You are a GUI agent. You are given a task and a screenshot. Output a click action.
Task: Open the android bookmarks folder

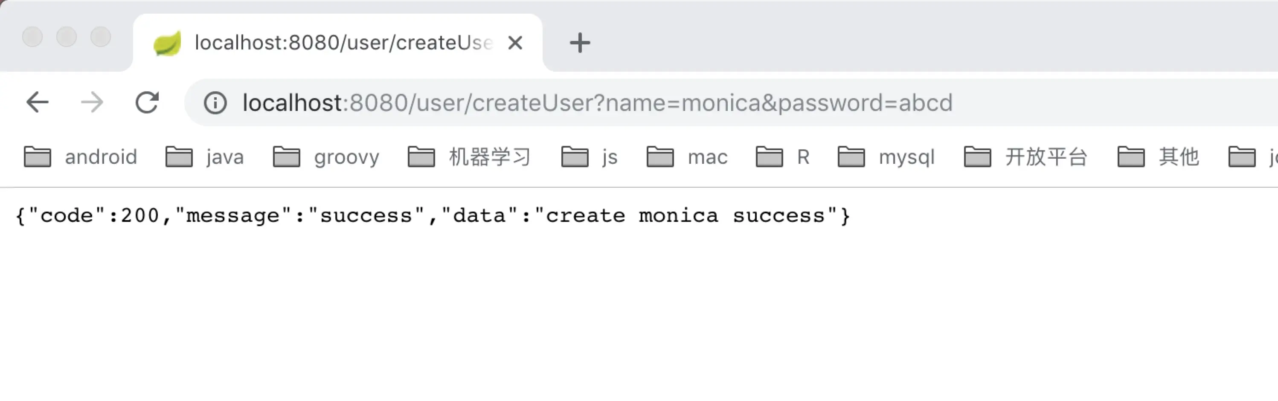coord(81,157)
